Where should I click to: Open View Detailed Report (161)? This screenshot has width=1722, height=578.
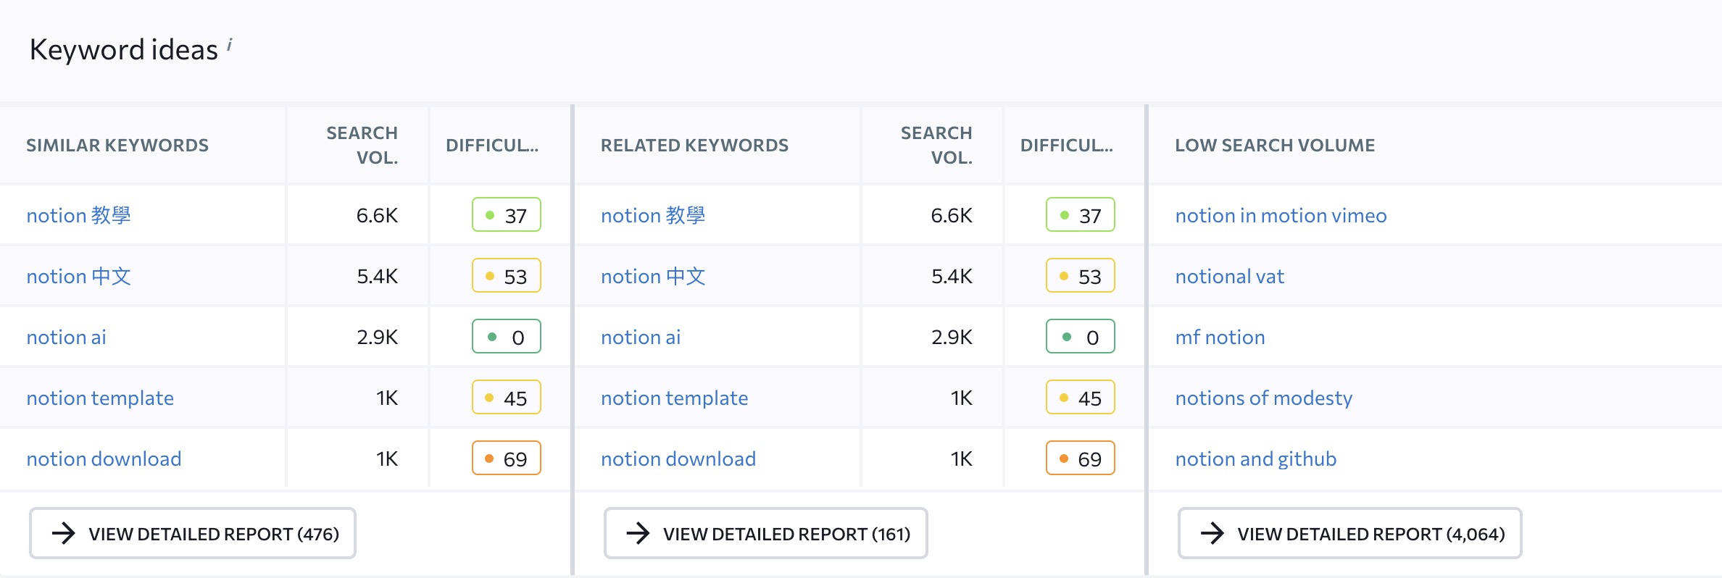pos(766,534)
